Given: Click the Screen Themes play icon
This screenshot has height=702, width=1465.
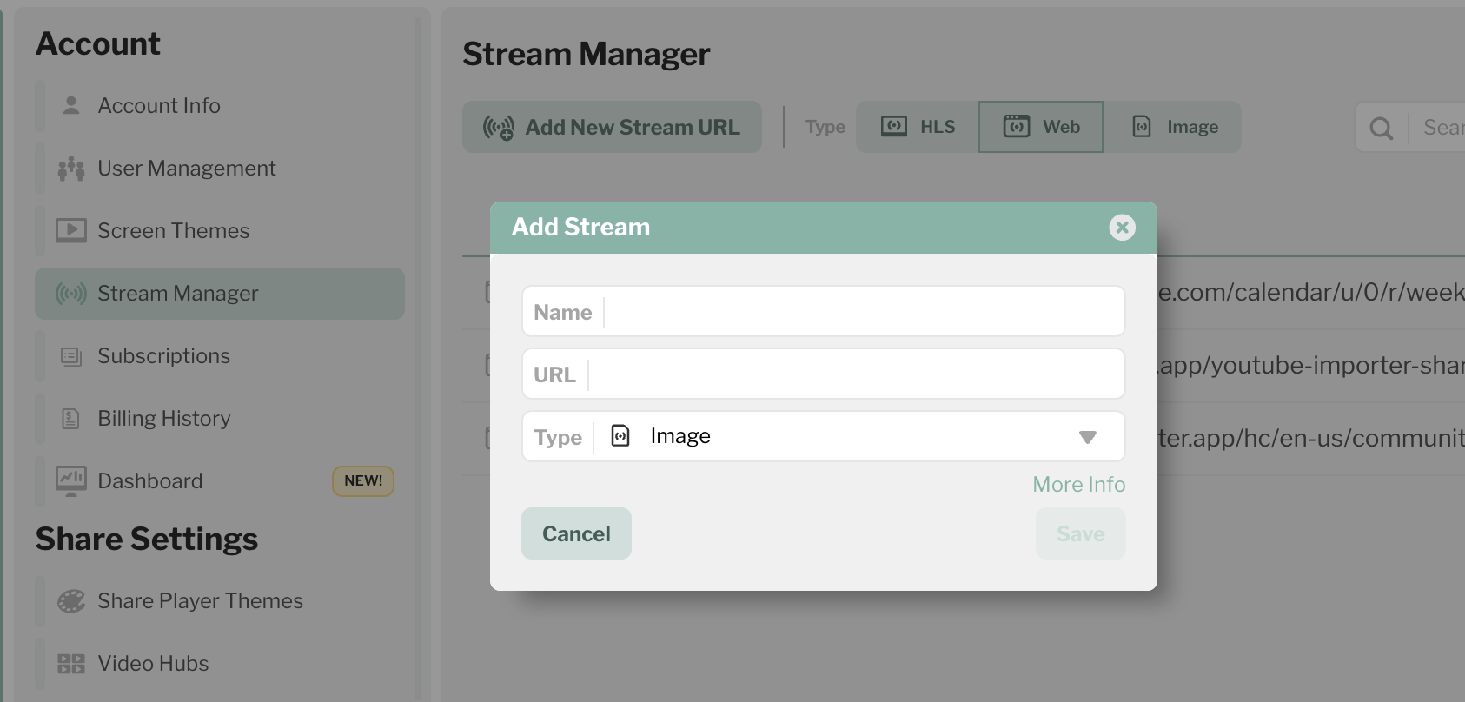Looking at the screenshot, I should 71,230.
